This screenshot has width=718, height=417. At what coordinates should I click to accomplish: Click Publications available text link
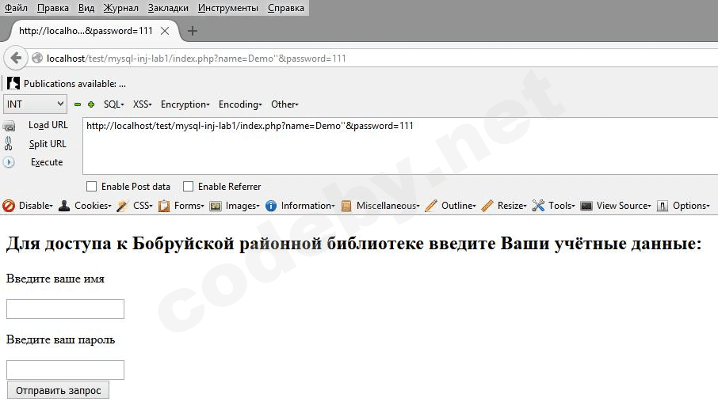74,84
